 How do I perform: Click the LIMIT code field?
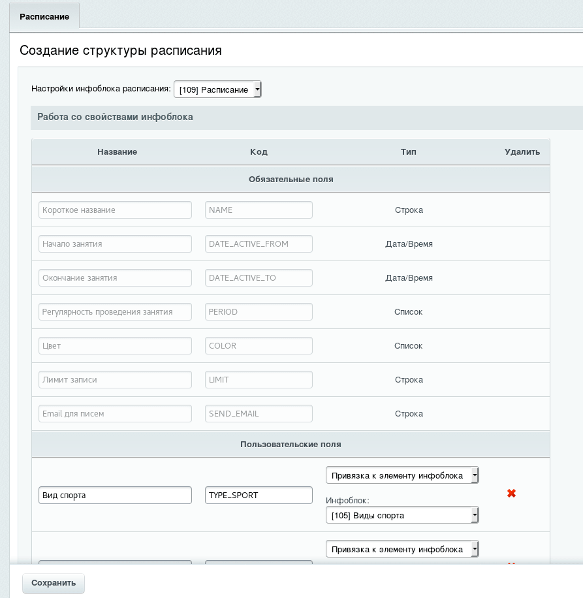tap(259, 379)
